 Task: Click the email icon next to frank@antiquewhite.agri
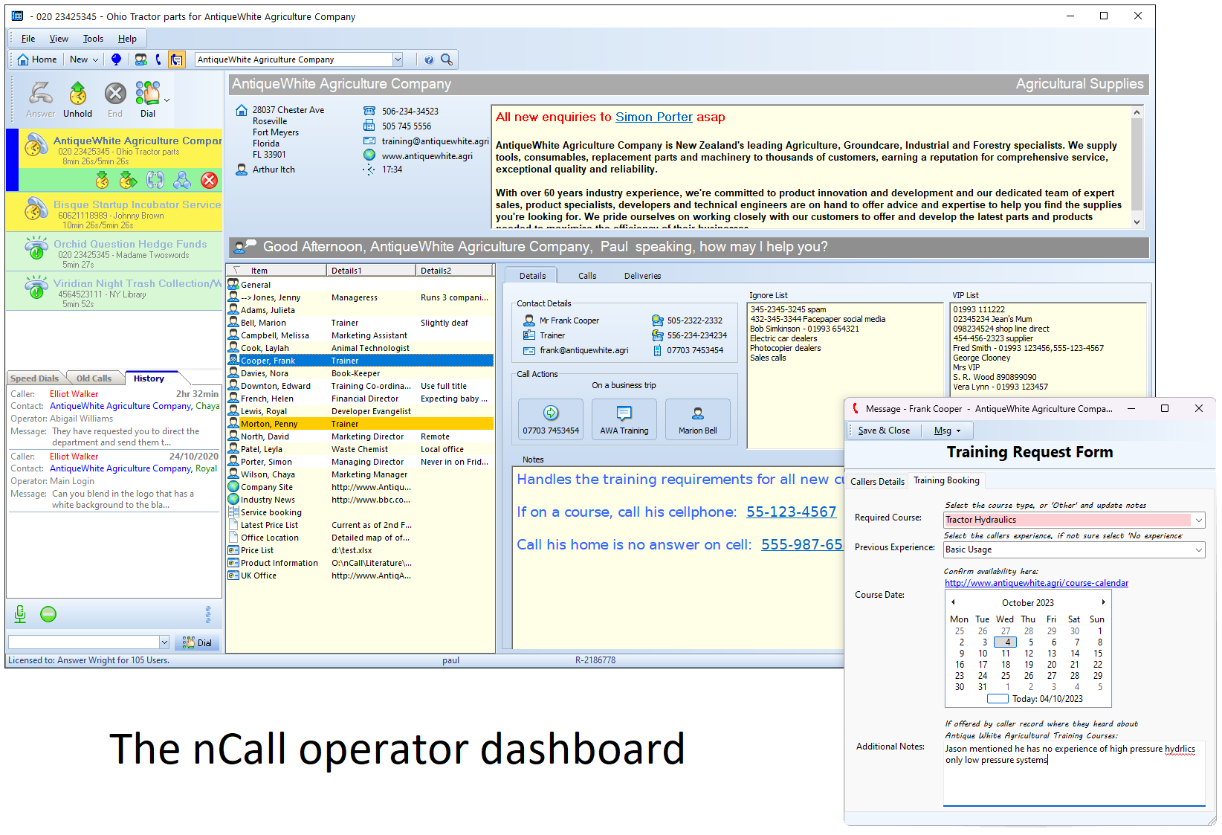point(529,350)
